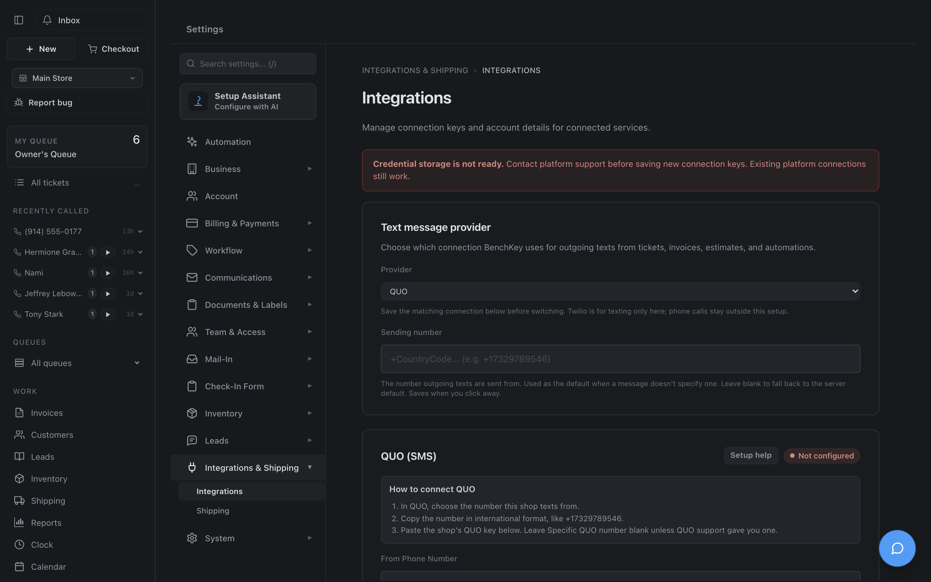This screenshot has height=582, width=931.
Task: Click Report bug button
Action: [x=77, y=102]
